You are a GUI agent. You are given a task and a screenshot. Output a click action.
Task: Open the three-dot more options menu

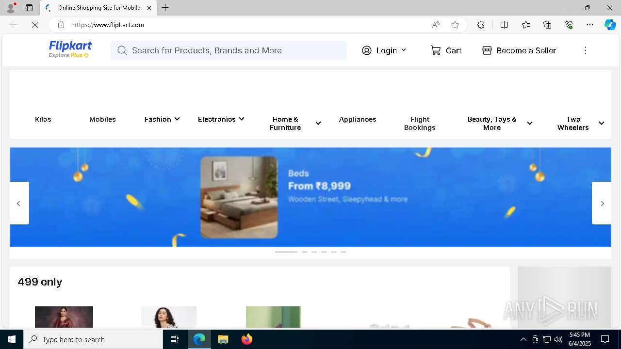tap(586, 50)
